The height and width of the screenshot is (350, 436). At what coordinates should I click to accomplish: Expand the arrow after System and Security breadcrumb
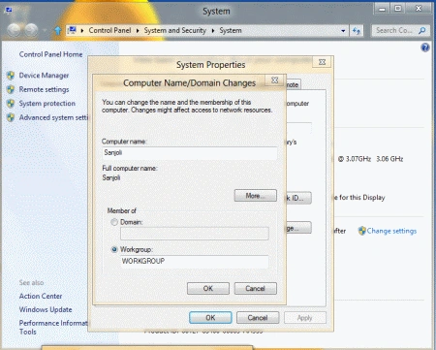click(x=213, y=31)
